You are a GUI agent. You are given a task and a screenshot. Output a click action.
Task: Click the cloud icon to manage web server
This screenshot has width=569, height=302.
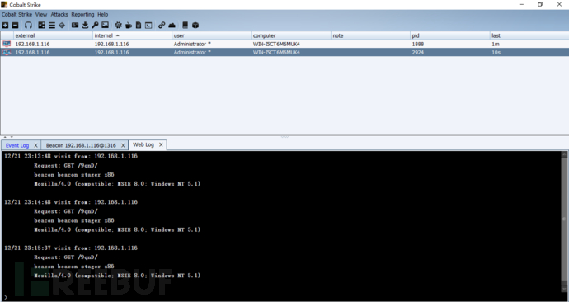click(172, 26)
